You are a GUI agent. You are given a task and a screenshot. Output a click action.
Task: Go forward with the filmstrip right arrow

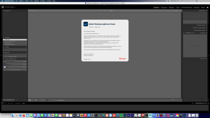tap(13, 103)
